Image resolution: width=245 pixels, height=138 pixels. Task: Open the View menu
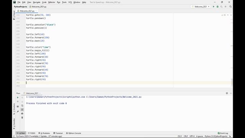tap(29, 2)
